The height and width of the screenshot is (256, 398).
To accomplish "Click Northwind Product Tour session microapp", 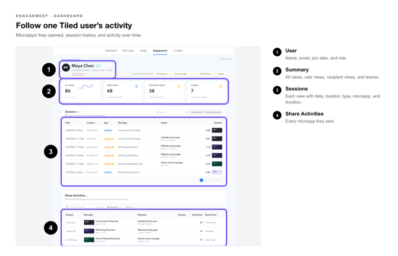I will click(129, 172).
